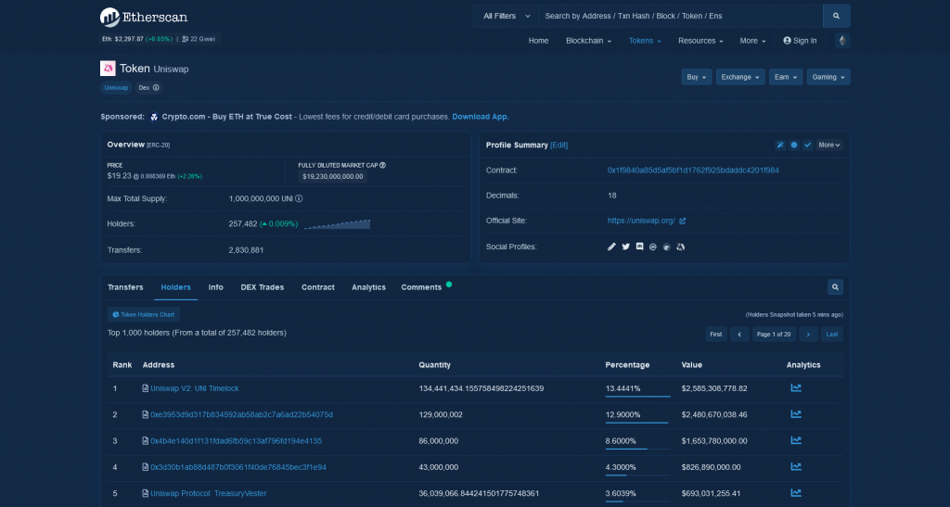Open the Discord chat social profile icon

click(x=639, y=247)
